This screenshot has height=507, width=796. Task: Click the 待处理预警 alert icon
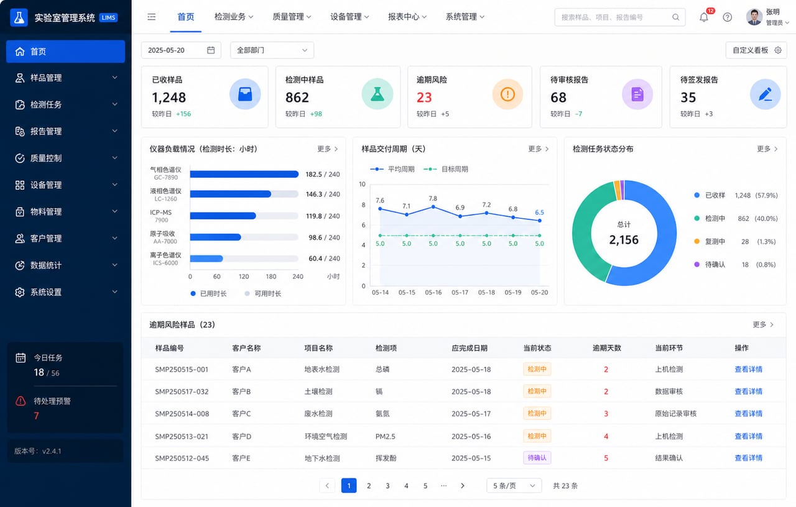21,401
